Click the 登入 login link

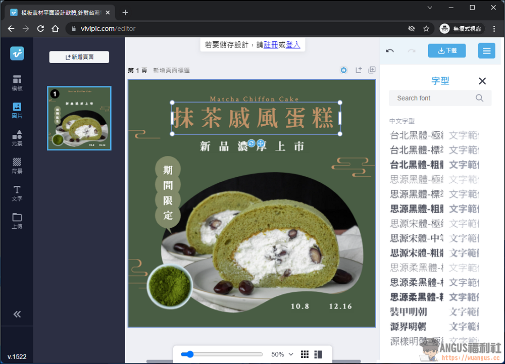coord(293,45)
